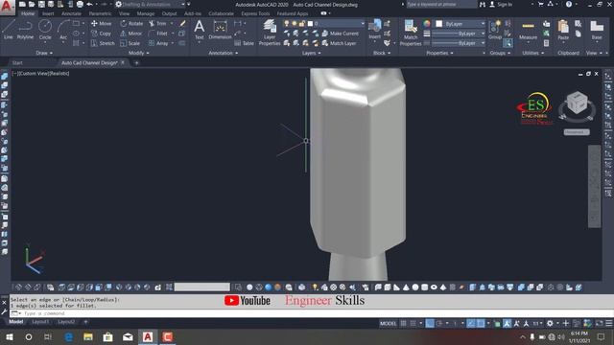The height and width of the screenshot is (345, 614).
Task: Select the Arc tool
Action: [63, 30]
